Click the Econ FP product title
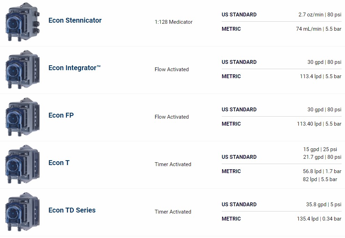 click(61, 115)
